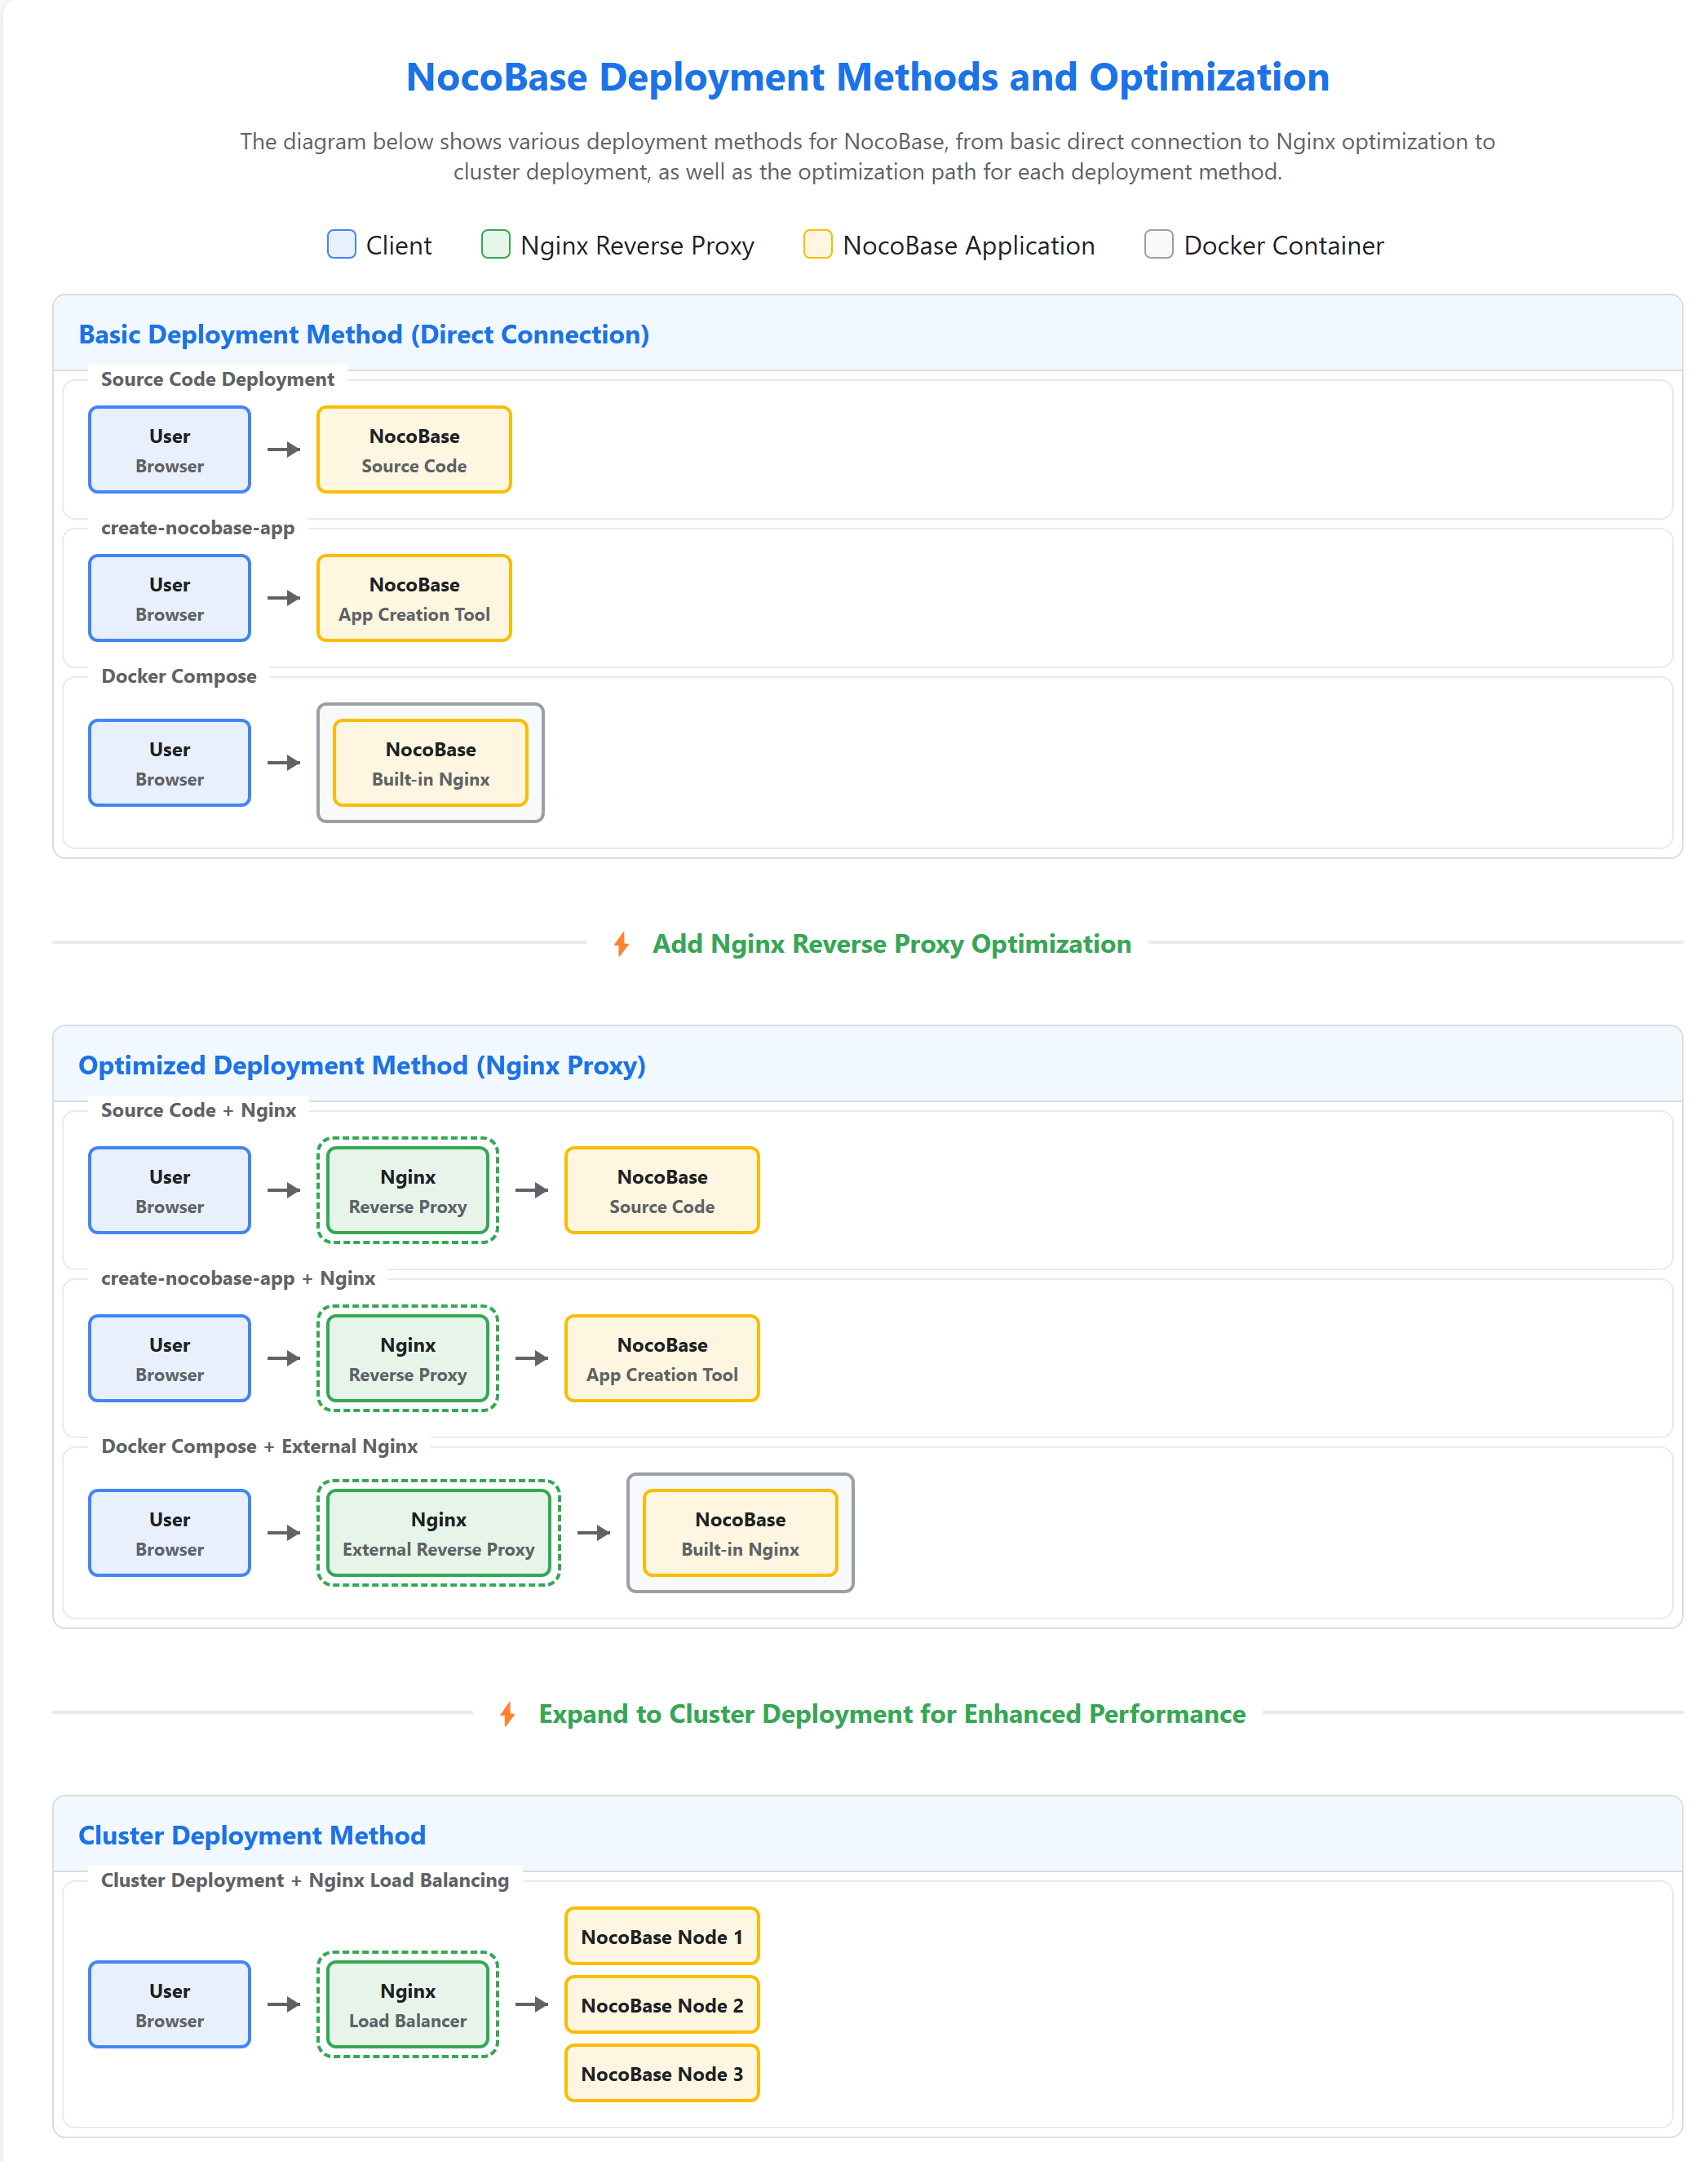The height and width of the screenshot is (2161, 1708).
Task: Click User Browser box in basic Docker Compose row
Action: click(x=170, y=763)
